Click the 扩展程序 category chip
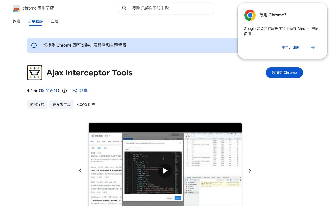 click(x=37, y=105)
